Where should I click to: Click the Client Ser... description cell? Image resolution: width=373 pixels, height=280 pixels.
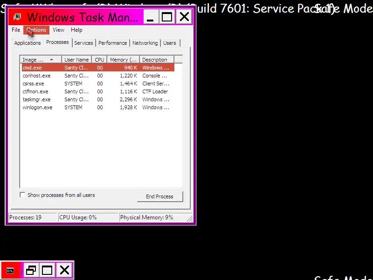[x=156, y=84]
